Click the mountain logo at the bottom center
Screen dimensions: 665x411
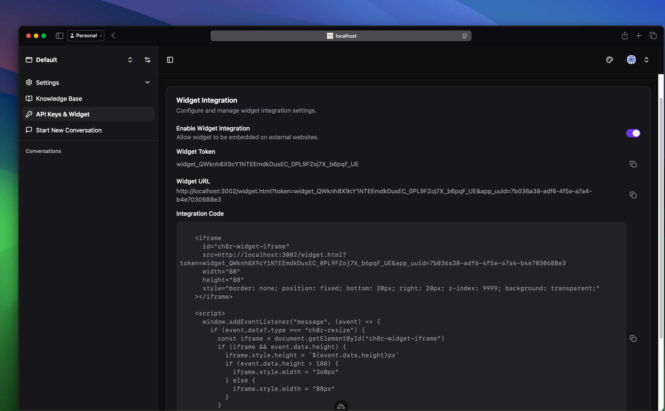341,406
